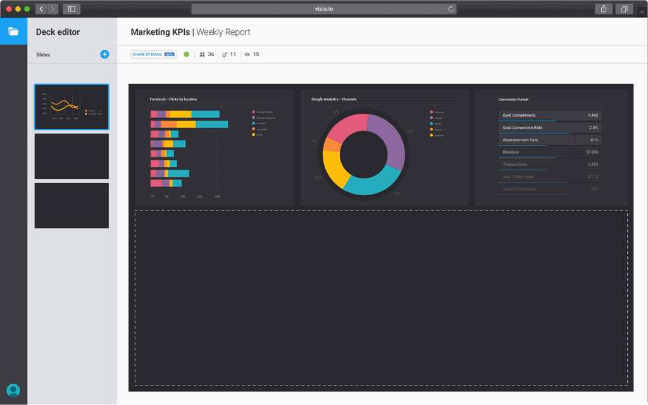Click the eye views icon
Viewport: 648px width, 405px height.
coord(247,54)
